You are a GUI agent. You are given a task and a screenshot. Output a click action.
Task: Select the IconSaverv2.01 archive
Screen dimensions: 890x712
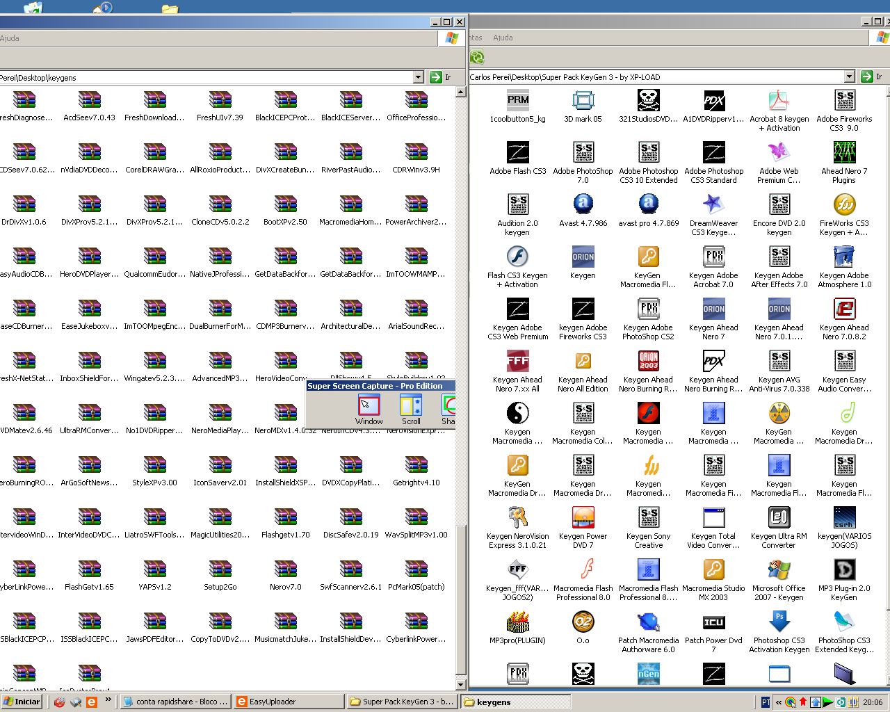coord(220,465)
